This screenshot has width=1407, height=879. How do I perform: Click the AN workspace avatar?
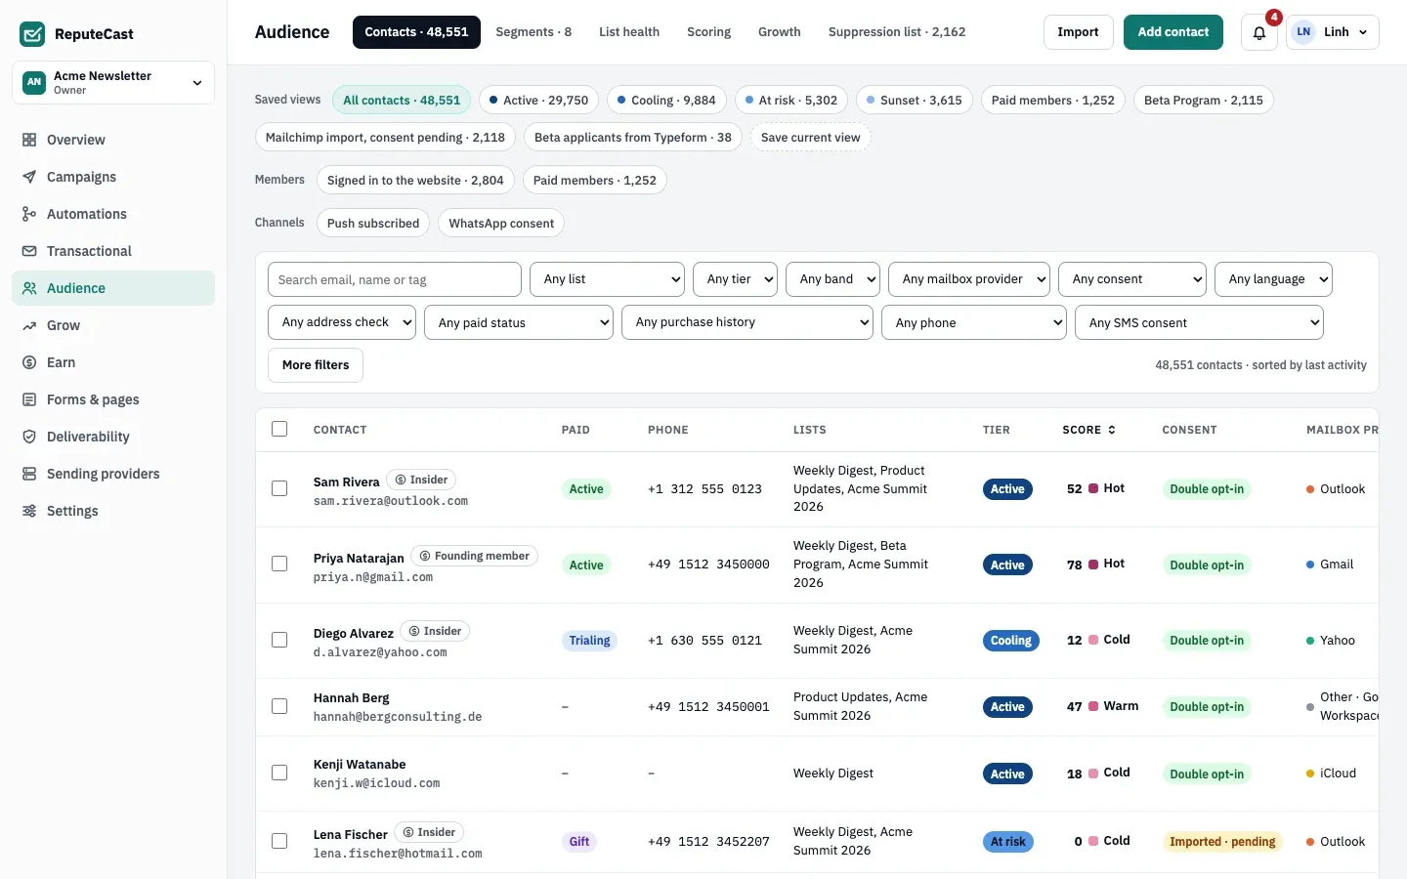[34, 82]
